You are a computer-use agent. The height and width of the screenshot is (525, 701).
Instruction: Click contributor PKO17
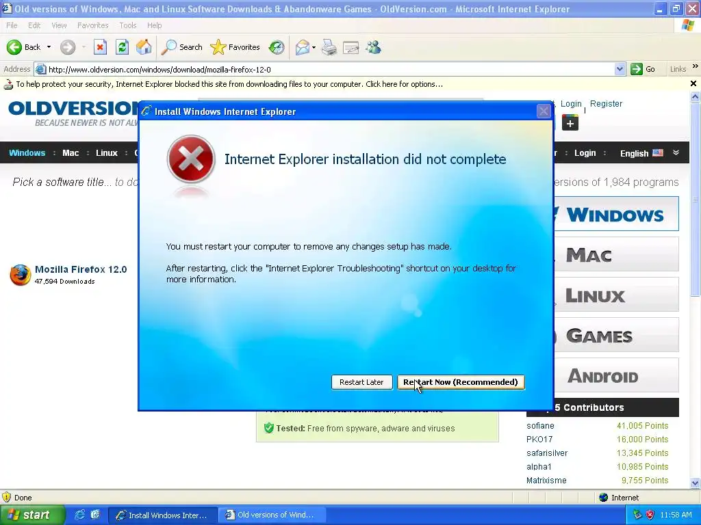539,440
